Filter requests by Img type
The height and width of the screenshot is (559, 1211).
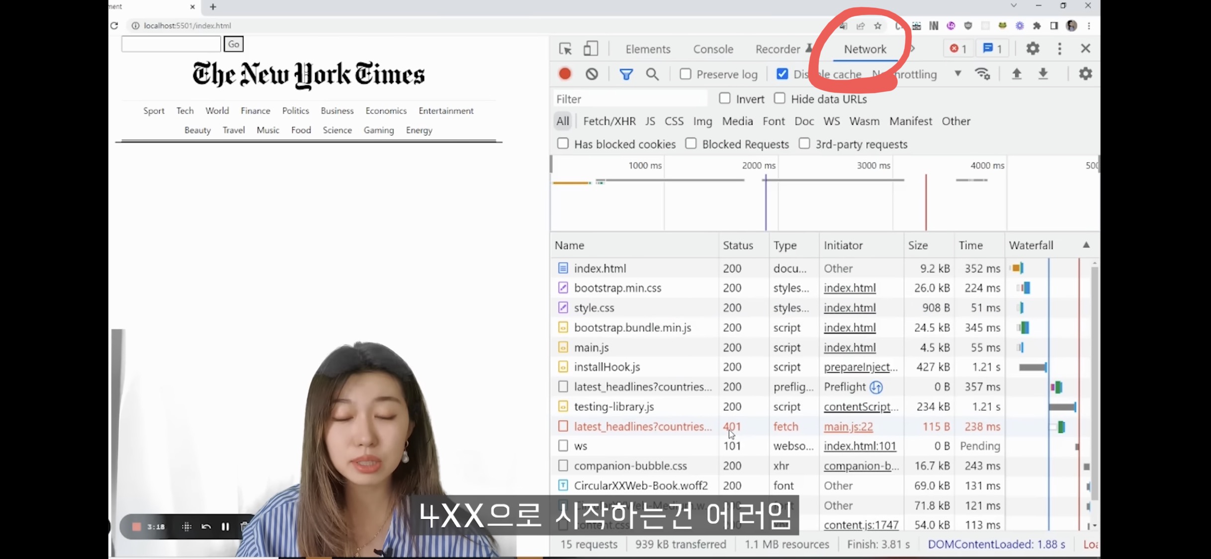[x=702, y=121]
